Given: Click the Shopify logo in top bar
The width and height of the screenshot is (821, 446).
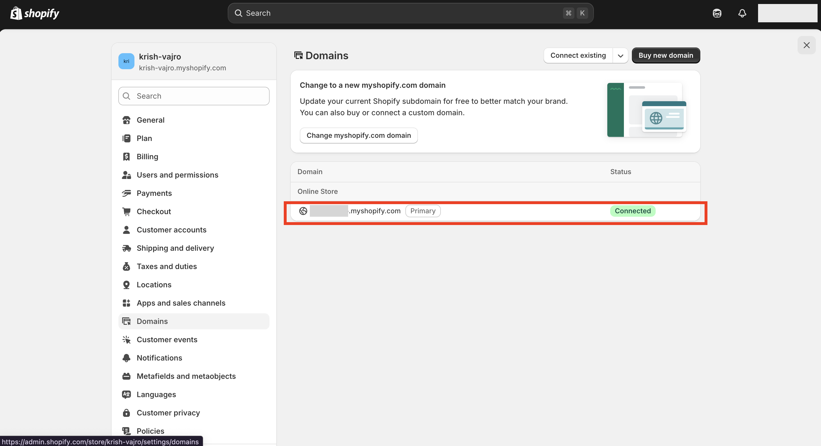Looking at the screenshot, I should [35, 13].
